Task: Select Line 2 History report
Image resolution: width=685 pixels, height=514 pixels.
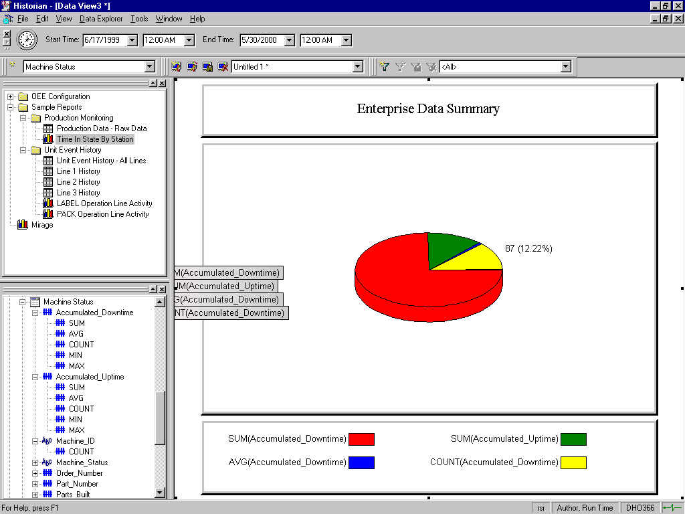Action: pyautogui.click(x=78, y=182)
